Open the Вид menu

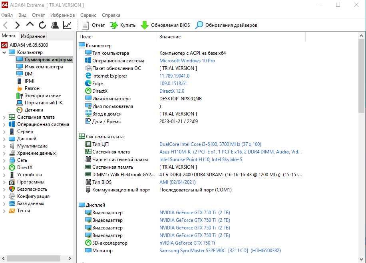coord(22,15)
